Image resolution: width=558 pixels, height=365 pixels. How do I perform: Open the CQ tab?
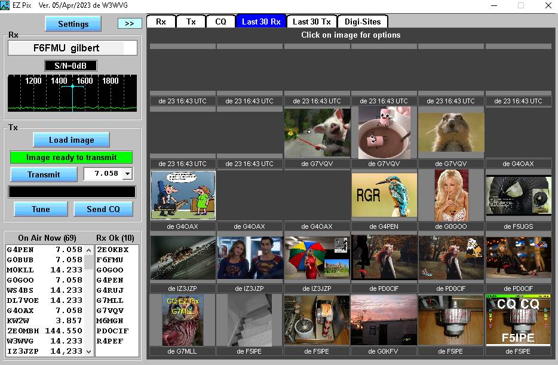pos(220,22)
